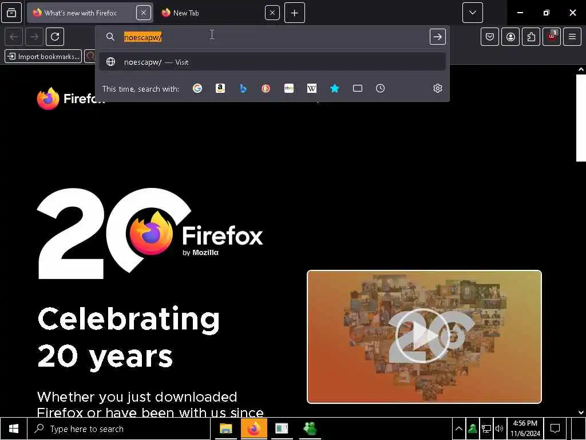
Task: Open the uBlock Origin extension icon
Action: pyautogui.click(x=552, y=37)
